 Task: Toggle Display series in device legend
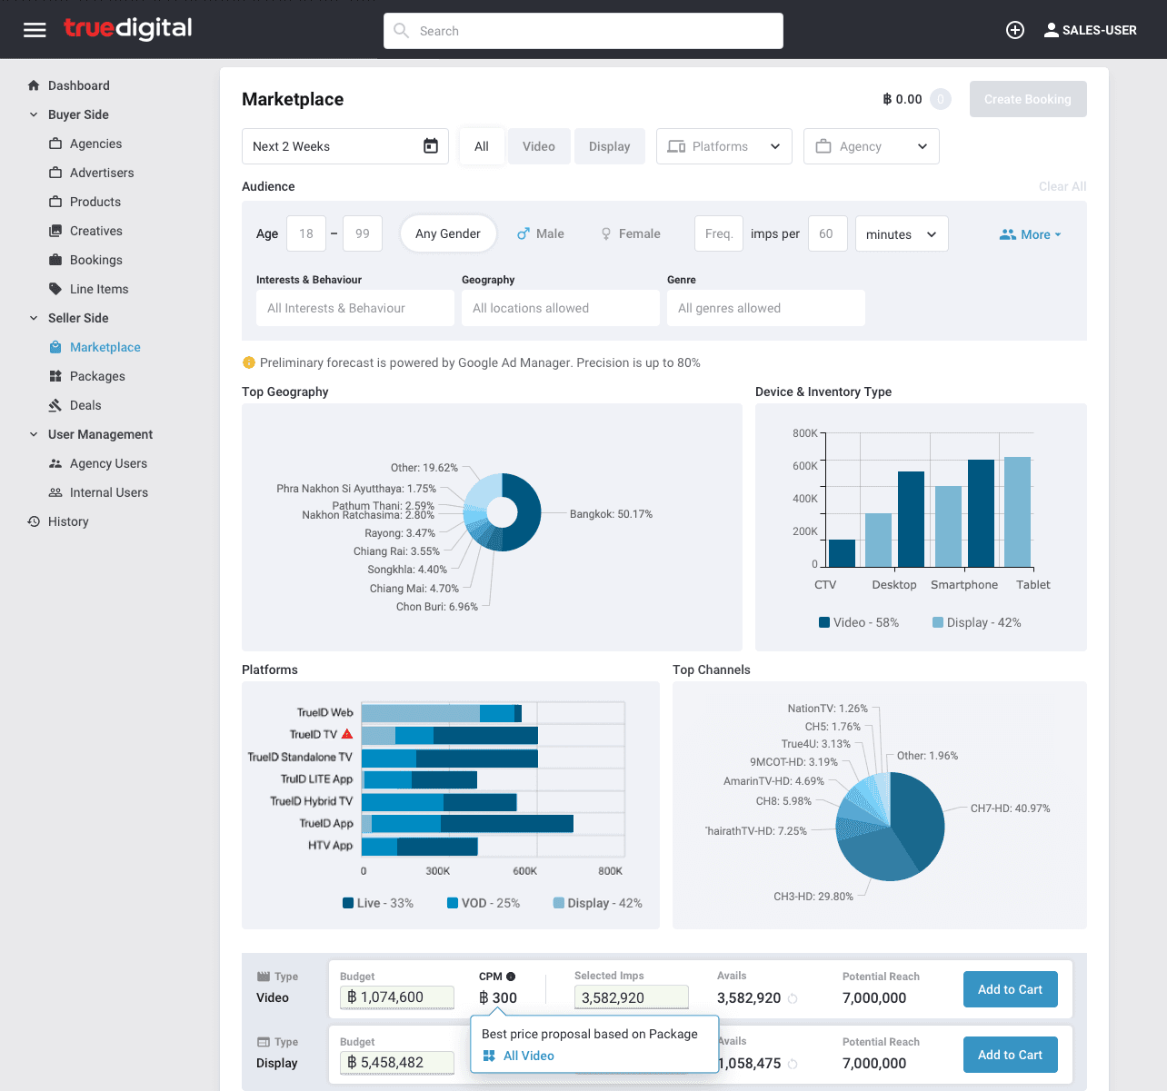[x=977, y=622]
